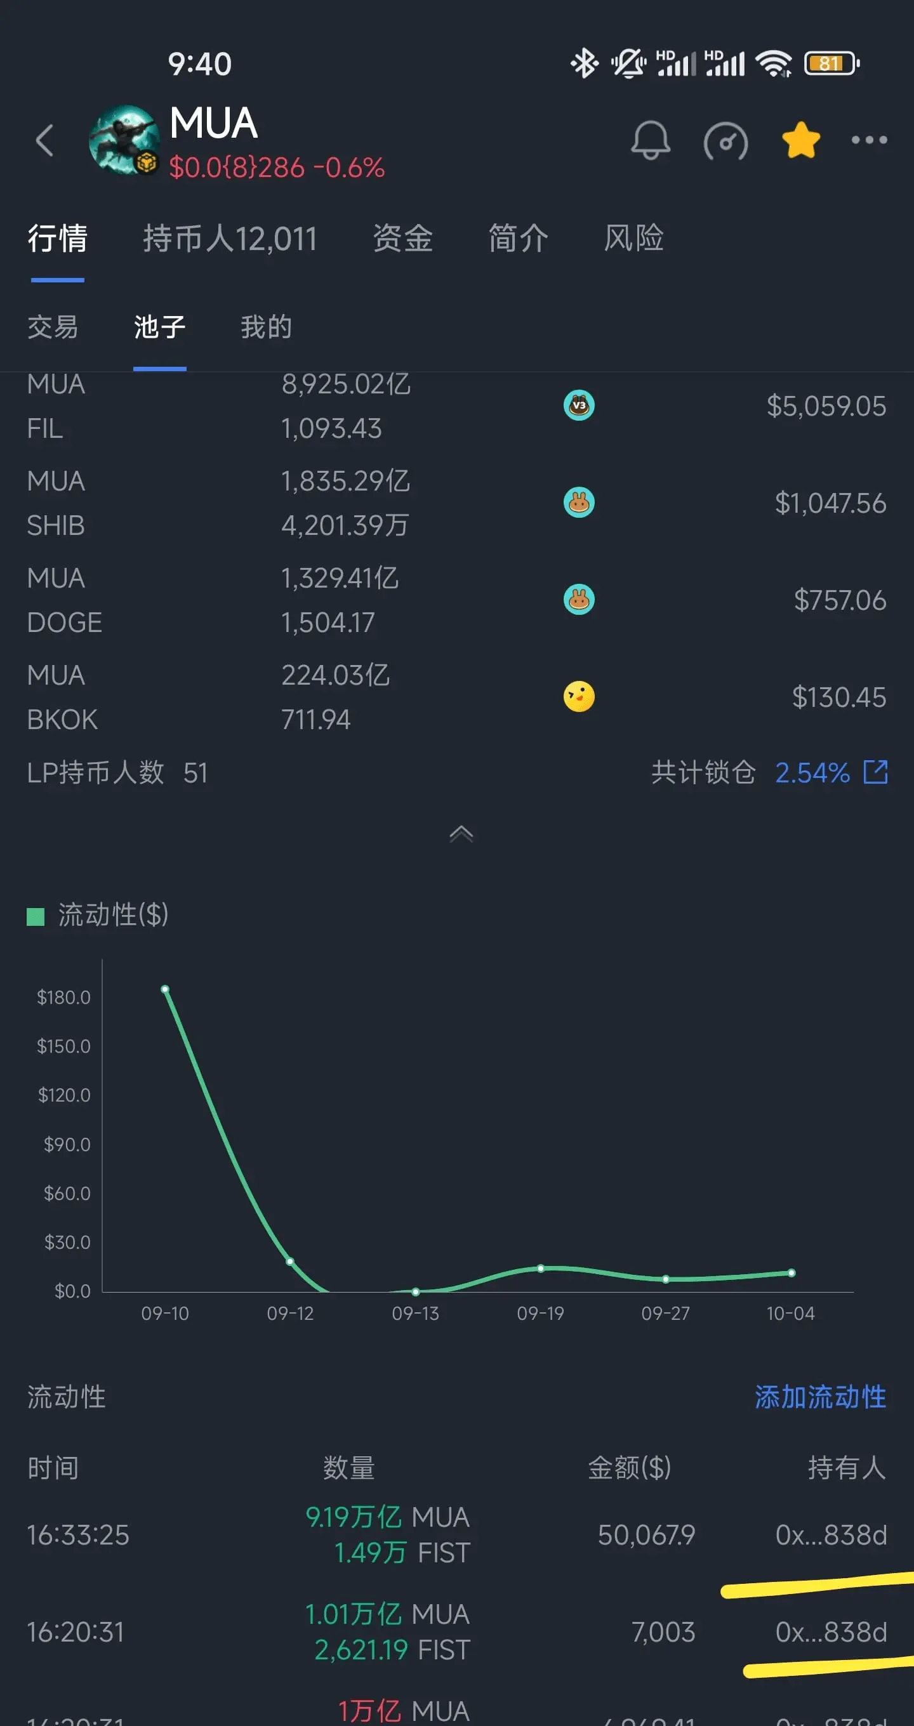Select the 交易 sub-tab
914x1726 pixels.
click(x=53, y=327)
